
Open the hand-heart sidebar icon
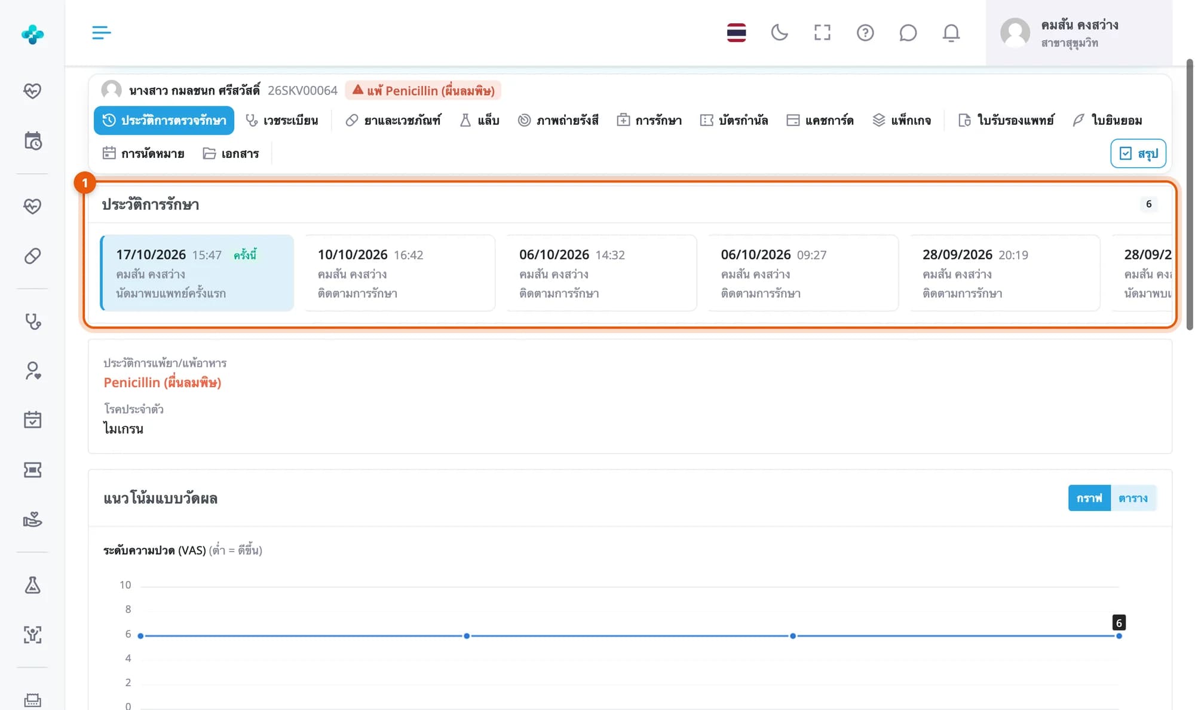pyautogui.click(x=32, y=519)
